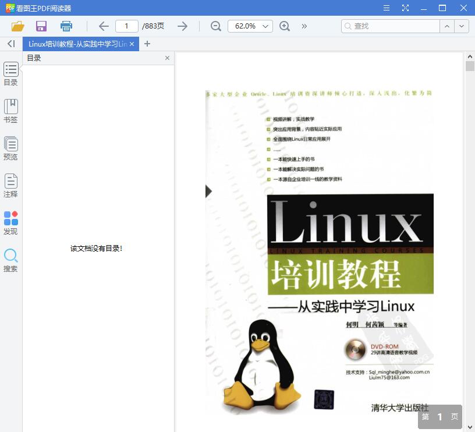Zoom out using the minus magnifier
The image size is (475, 432).
tap(216, 26)
